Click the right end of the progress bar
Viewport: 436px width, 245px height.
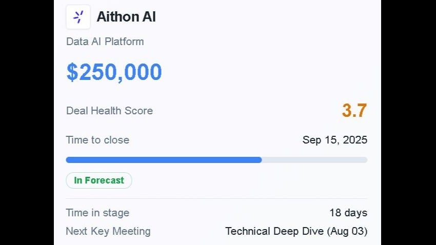tap(365, 160)
